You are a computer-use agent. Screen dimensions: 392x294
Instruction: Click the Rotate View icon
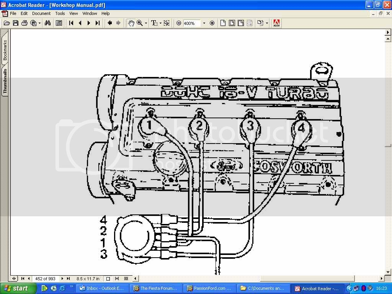click(x=260, y=23)
